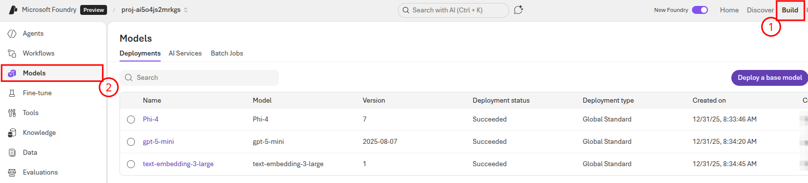Select Workflows label in sidebar
The image size is (808, 183).
(x=38, y=53)
